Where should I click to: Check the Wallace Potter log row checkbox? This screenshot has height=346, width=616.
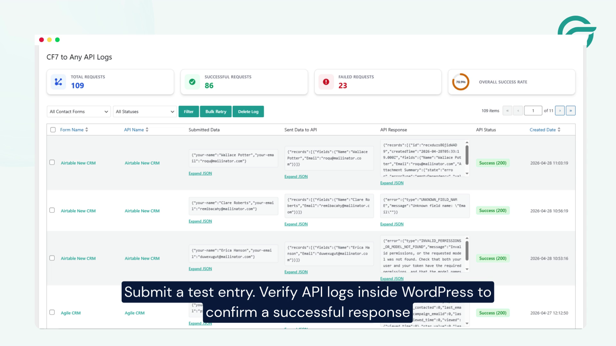[52, 162]
